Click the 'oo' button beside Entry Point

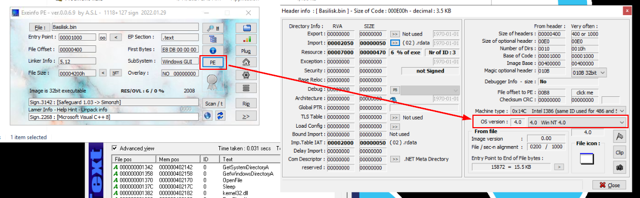(x=103, y=37)
